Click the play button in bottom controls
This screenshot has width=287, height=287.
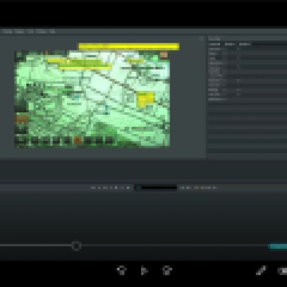(144, 270)
